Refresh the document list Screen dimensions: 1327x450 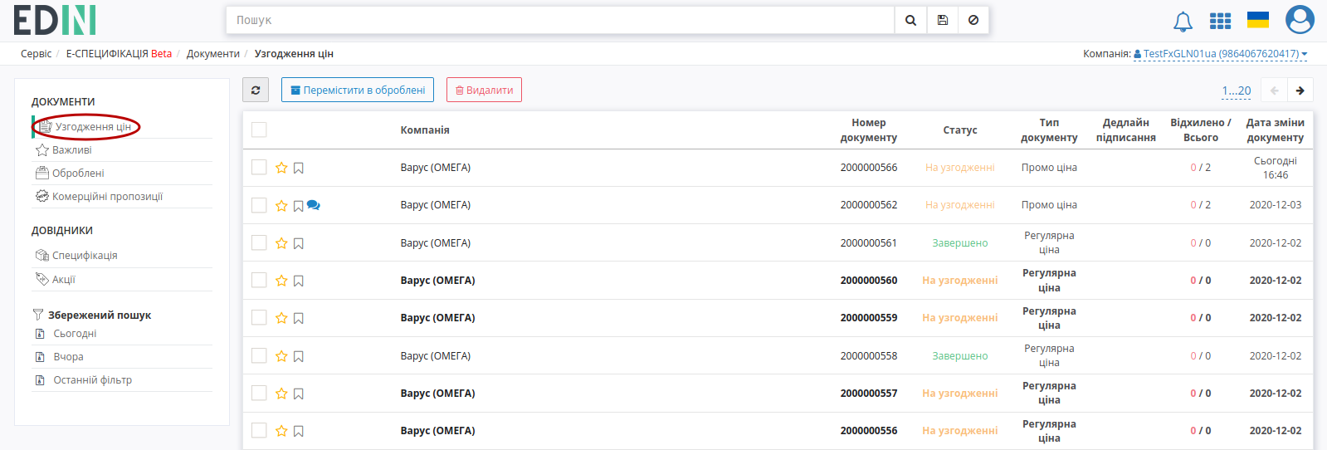[256, 90]
